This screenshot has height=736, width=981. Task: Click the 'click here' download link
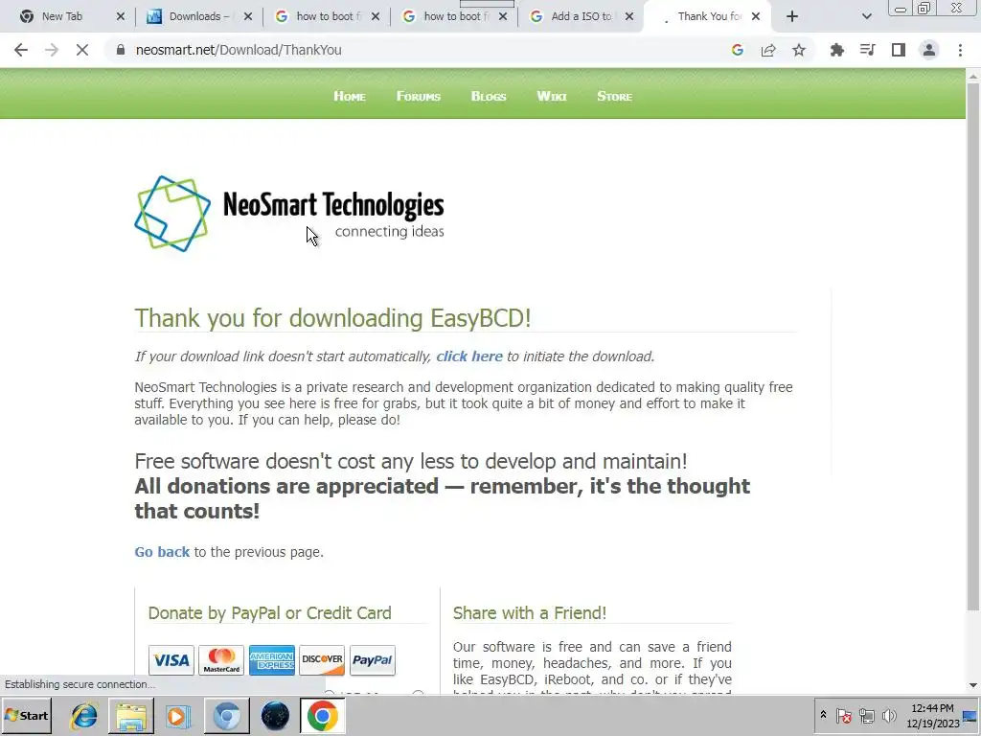pos(469,356)
